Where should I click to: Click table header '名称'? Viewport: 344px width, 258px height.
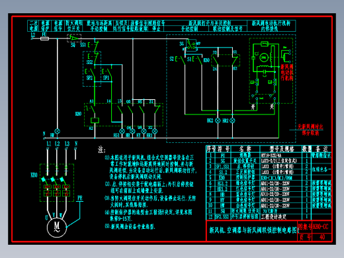pyautogui.click(x=245, y=149)
